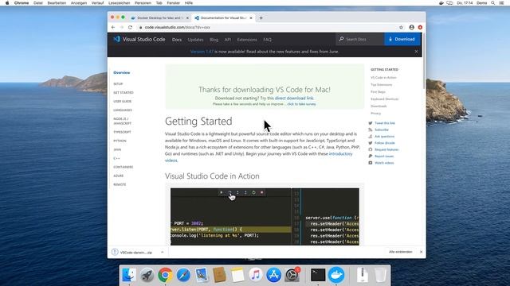Open the Blog navigation item

click(x=214, y=40)
